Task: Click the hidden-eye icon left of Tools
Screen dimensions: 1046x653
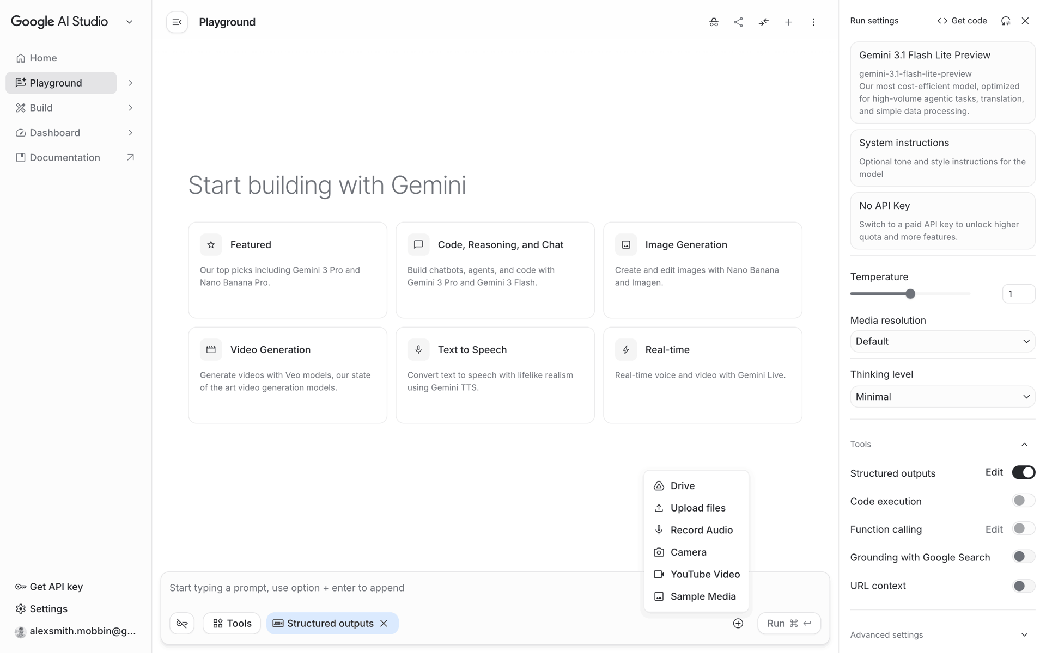Action: tap(182, 624)
